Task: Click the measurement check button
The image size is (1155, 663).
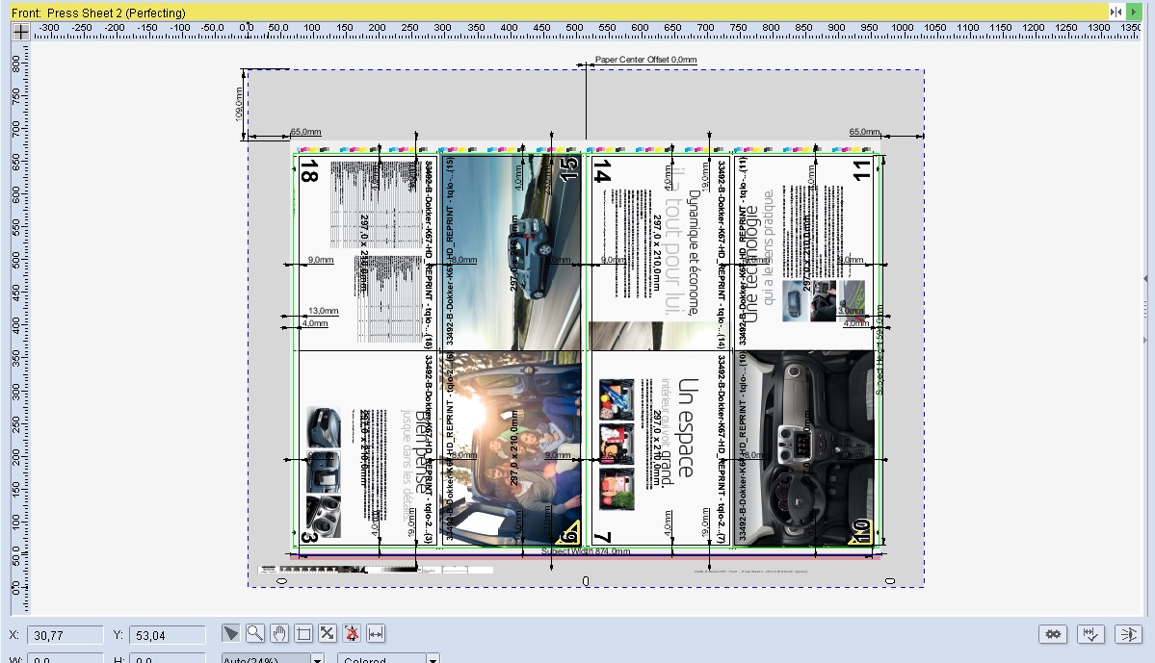Action: pos(1090,633)
